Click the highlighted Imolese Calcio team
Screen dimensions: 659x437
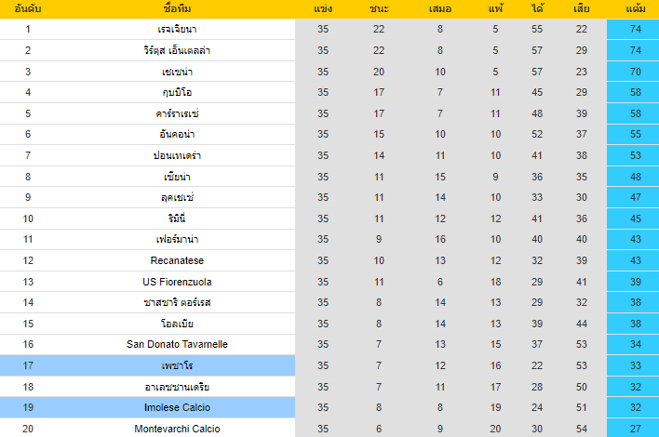[x=177, y=407]
